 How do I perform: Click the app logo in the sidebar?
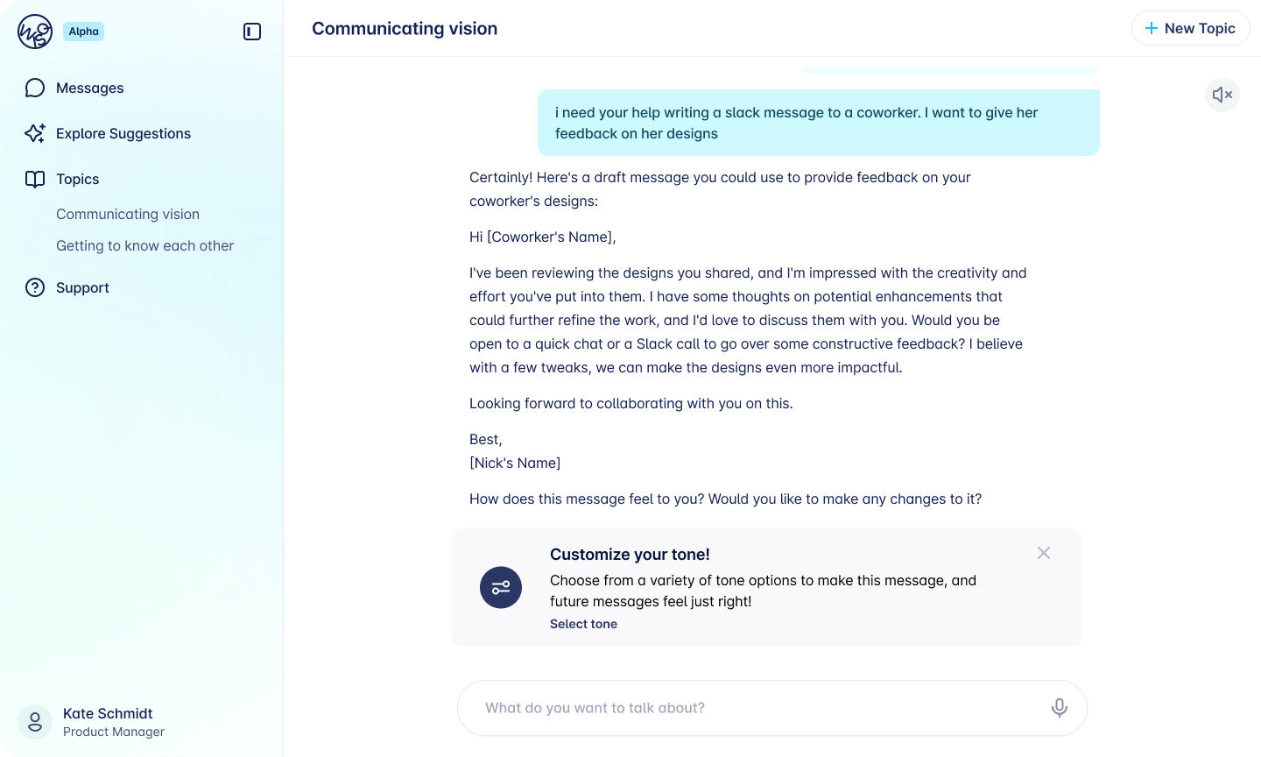35,31
